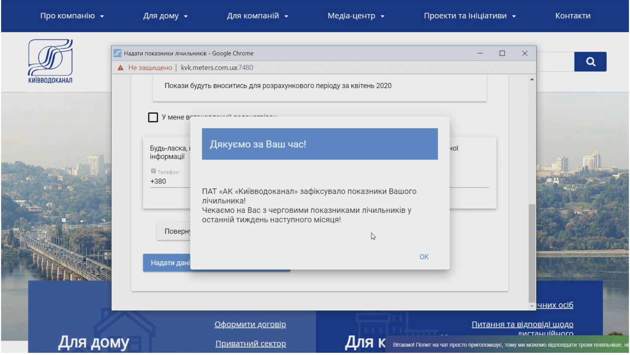Click the Надати дані button
Image resolution: width=630 pixels, height=355 pixels.
click(167, 263)
